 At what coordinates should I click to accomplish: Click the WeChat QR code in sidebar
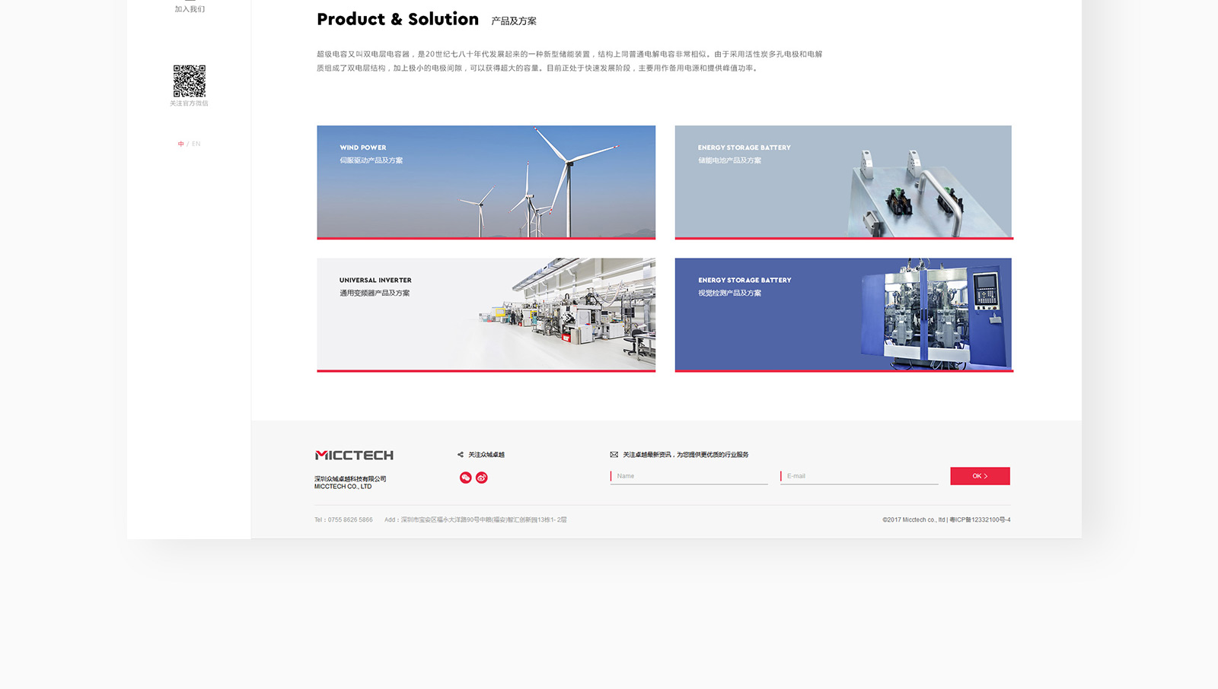(190, 81)
